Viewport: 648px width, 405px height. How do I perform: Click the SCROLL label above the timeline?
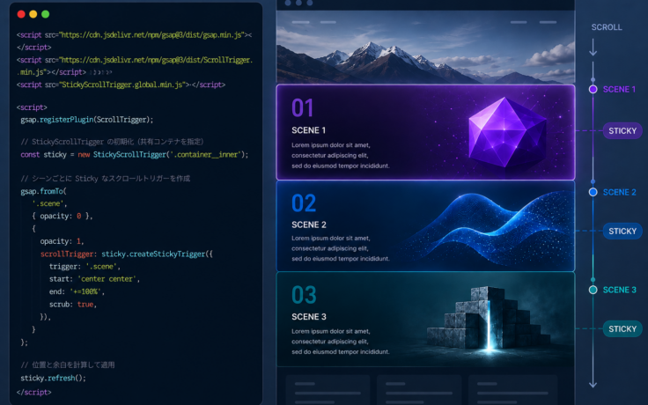tap(607, 27)
